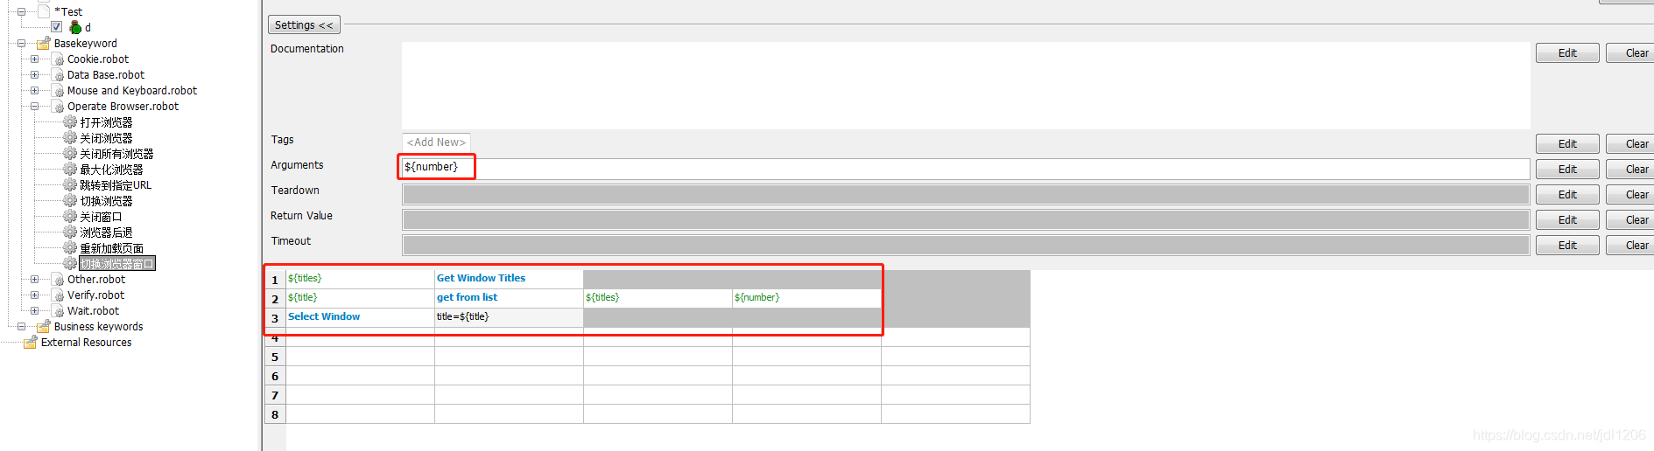1654x451 pixels.
Task: Select the Select Window keyword cell
Action: tap(360, 317)
